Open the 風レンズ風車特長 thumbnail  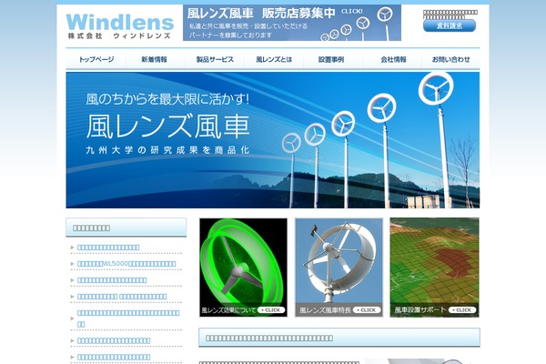tap(339, 268)
